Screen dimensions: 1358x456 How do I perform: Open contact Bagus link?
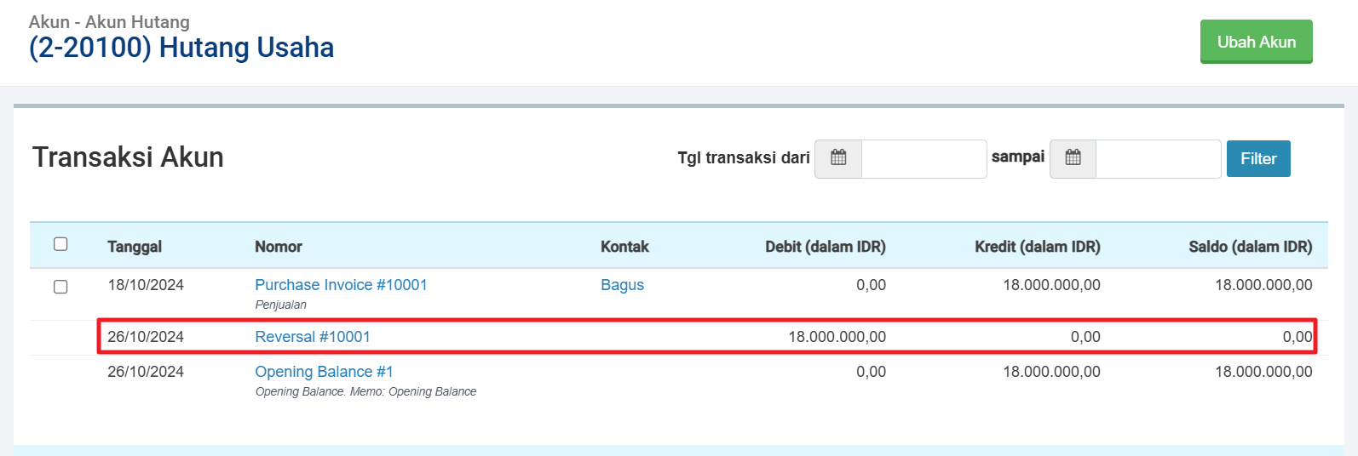[622, 285]
